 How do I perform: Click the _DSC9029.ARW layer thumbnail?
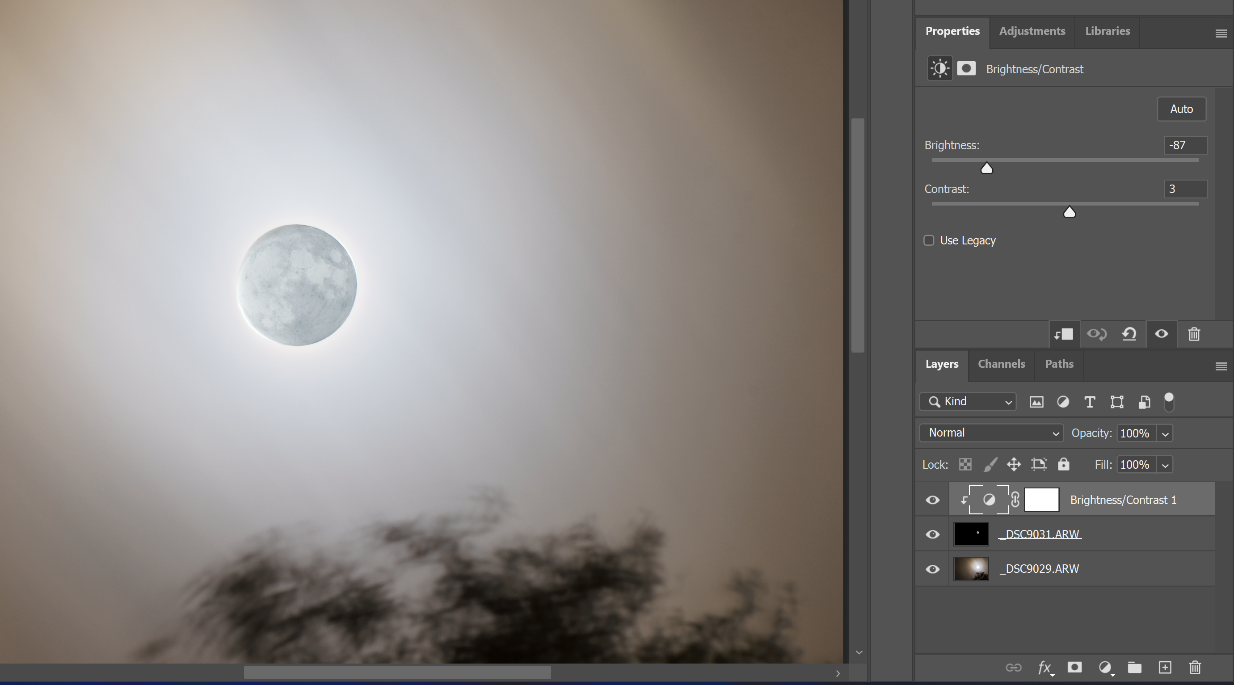[972, 568]
